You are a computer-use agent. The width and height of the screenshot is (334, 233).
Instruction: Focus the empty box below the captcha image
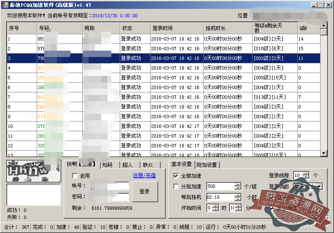(x=34, y=195)
